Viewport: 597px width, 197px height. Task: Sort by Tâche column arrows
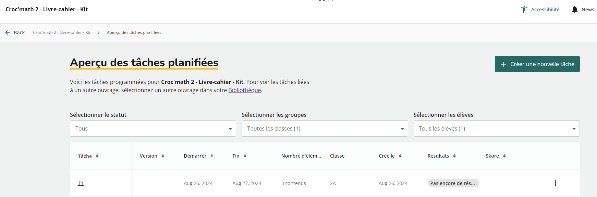pos(97,156)
